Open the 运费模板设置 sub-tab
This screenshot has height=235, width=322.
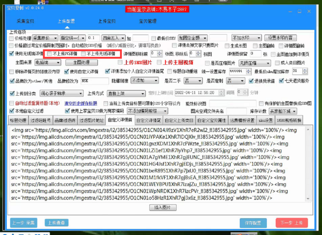tap(242, 120)
